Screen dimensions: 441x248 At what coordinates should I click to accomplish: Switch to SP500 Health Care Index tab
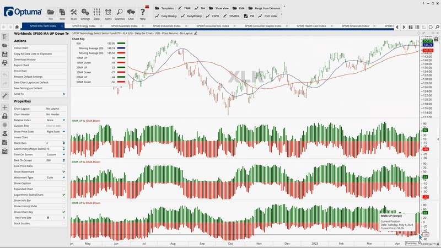point(311,26)
